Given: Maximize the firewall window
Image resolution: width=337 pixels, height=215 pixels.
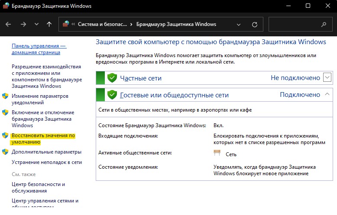Looking at the screenshot, I should (x=308, y=6).
